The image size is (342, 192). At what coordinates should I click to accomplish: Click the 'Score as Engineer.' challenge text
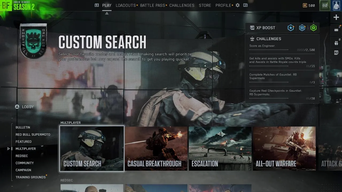(262, 46)
